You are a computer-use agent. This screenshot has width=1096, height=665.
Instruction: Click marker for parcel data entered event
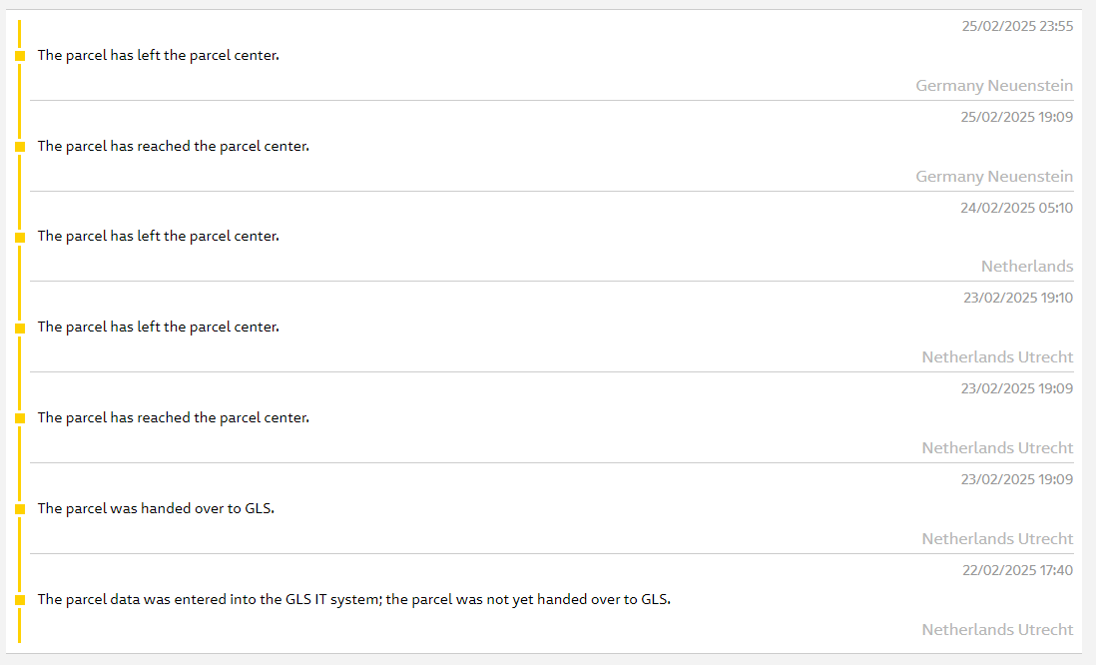(x=20, y=600)
